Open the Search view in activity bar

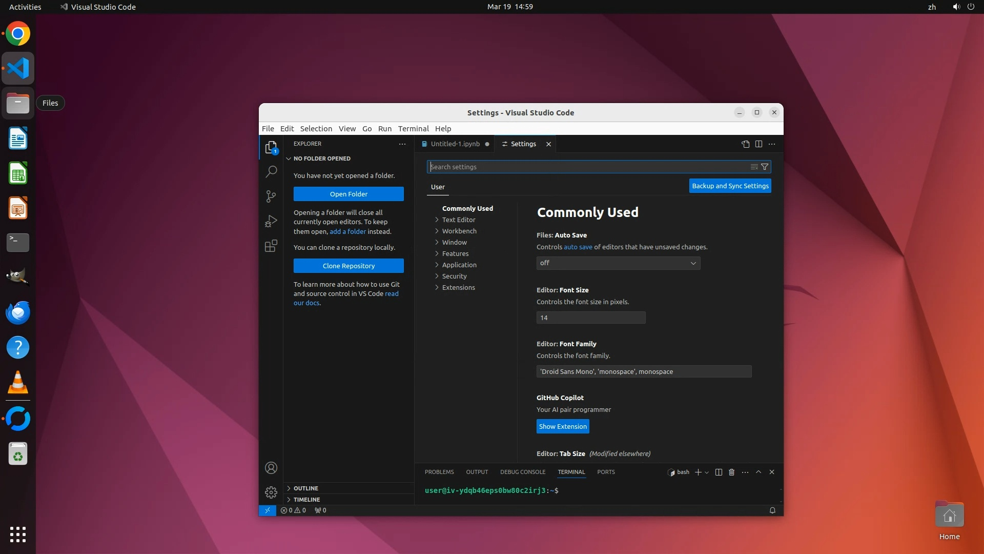click(x=271, y=171)
